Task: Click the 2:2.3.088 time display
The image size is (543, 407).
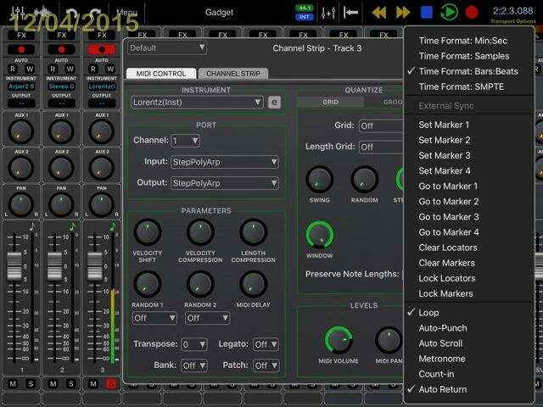Action: 512,11
